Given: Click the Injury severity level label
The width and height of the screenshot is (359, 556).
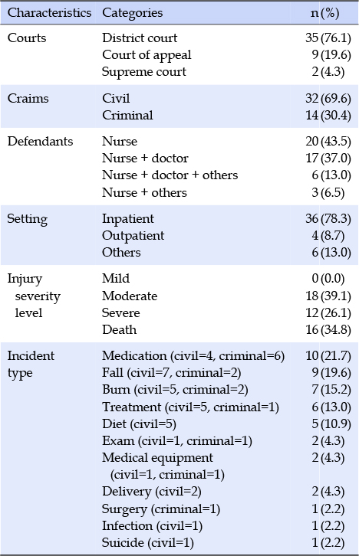Looking at the screenshot, I should [x=34, y=296].
